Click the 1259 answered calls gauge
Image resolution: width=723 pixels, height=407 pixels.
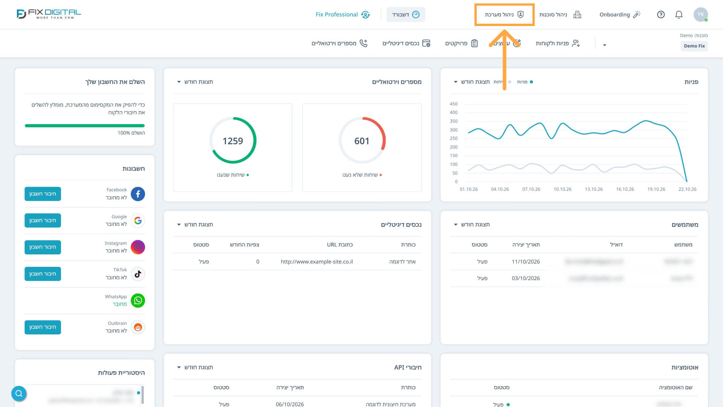coord(233,140)
